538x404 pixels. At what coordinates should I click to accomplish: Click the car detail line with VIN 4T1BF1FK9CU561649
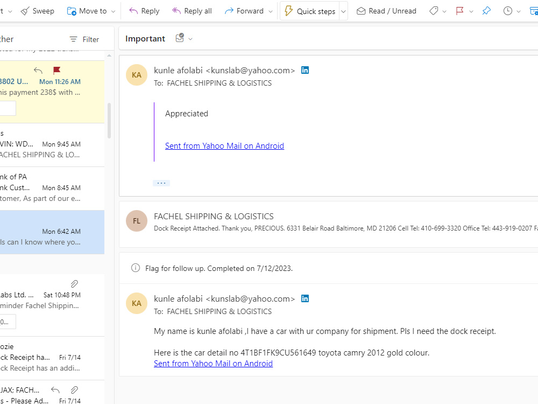[292, 353]
